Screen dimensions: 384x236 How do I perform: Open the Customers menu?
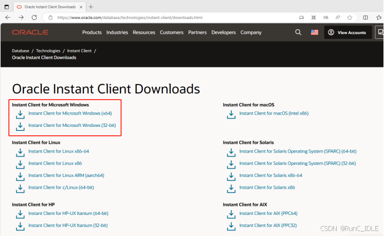(x=171, y=32)
